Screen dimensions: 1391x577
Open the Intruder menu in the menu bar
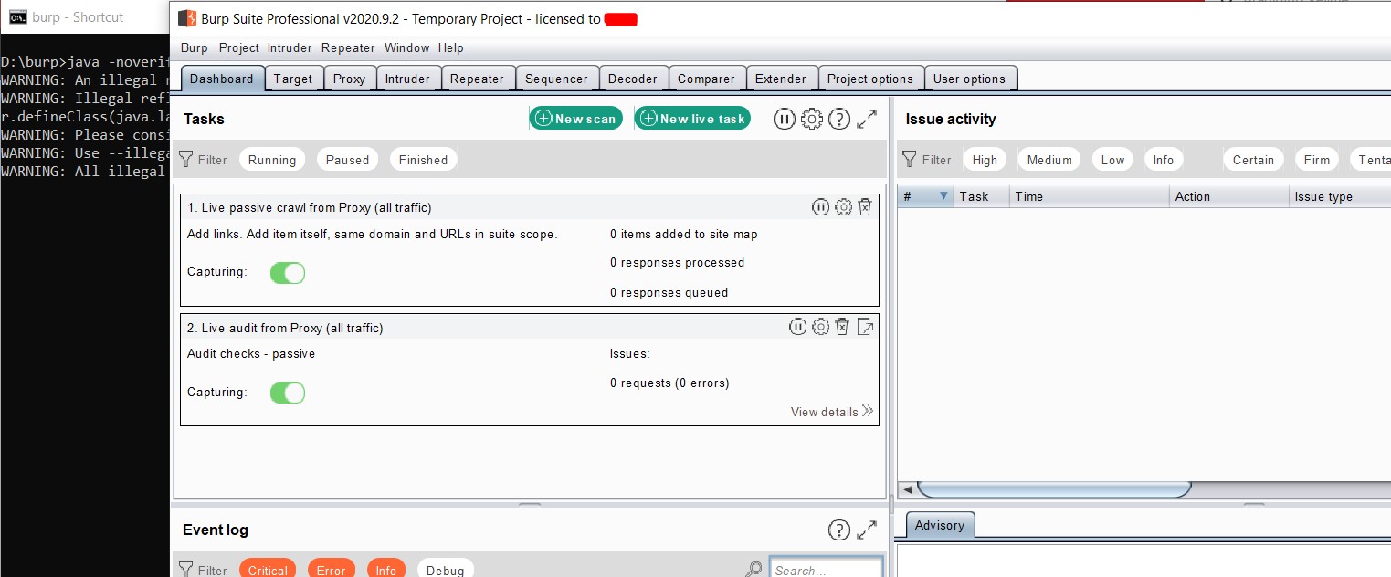[290, 47]
